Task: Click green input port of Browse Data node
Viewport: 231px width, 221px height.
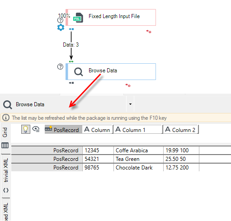Action: tap(71, 61)
